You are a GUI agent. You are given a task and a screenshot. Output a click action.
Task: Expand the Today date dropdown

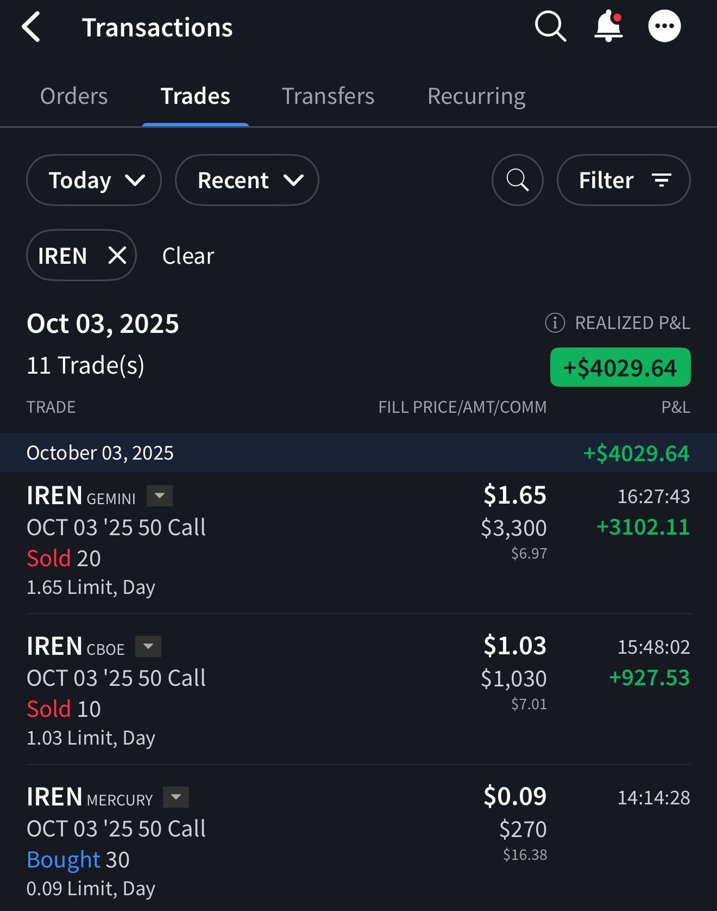94,180
